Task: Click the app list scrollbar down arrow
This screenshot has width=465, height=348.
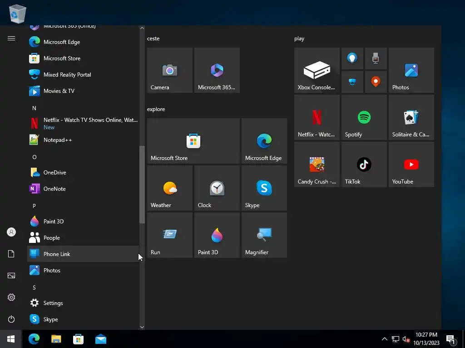Action: pos(142,327)
